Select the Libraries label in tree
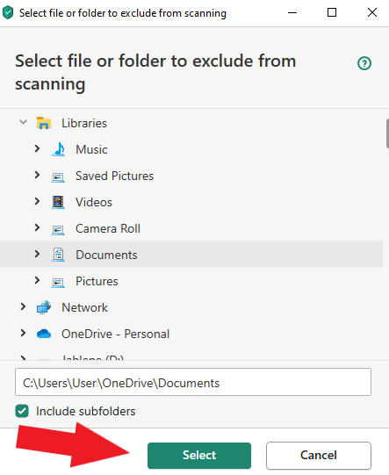The height and width of the screenshot is (475, 389). [84, 123]
